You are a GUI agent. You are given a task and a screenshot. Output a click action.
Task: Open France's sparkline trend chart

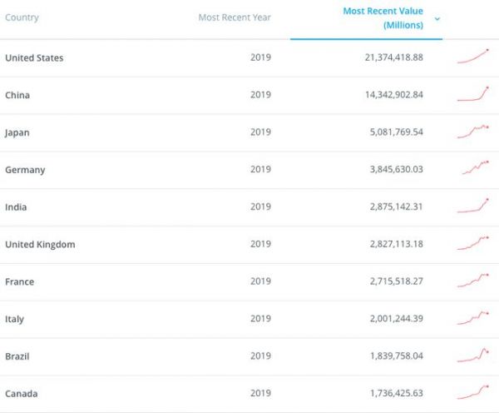472,281
